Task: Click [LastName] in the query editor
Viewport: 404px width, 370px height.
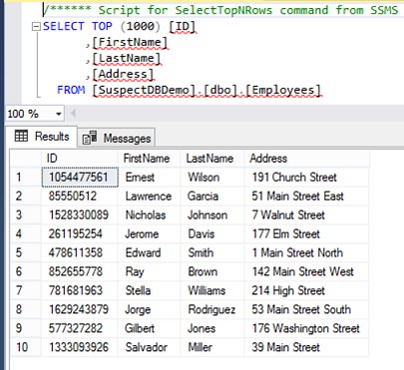Action: (x=127, y=59)
